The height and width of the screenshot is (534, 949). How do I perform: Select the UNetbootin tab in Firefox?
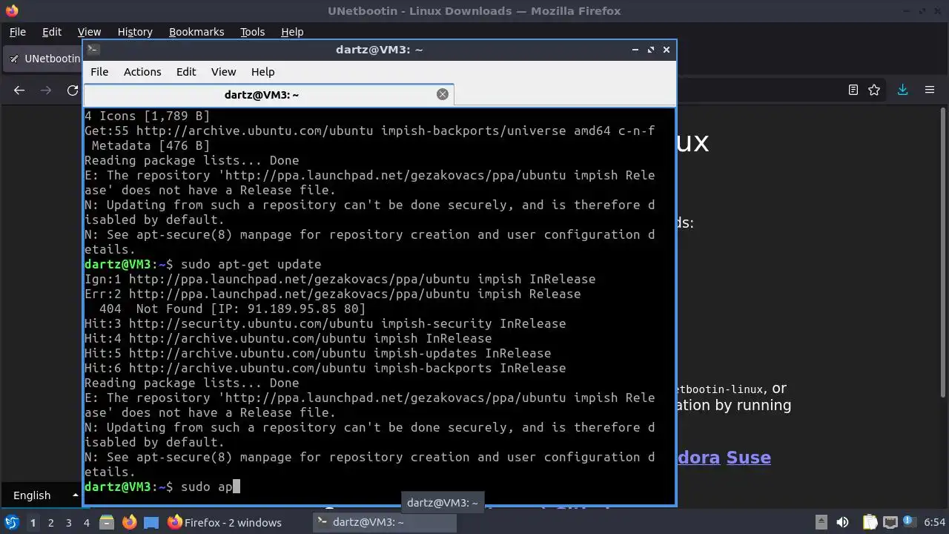(x=43, y=59)
